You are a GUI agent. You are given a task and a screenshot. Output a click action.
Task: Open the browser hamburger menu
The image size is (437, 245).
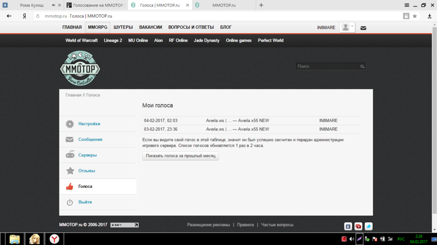tap(407, 5)
